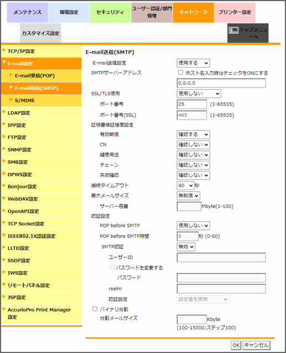Click the キャンセル button
This screenshot has height=353, width=286.
coord(256,345)
